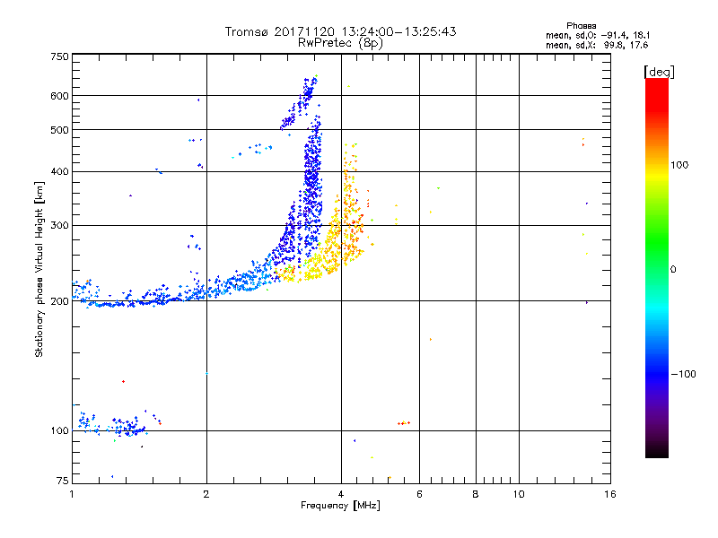Click the y-axis tick label '200'
Image resolution: width=718 pixels, height=538 pixels.
pos(60,301)
